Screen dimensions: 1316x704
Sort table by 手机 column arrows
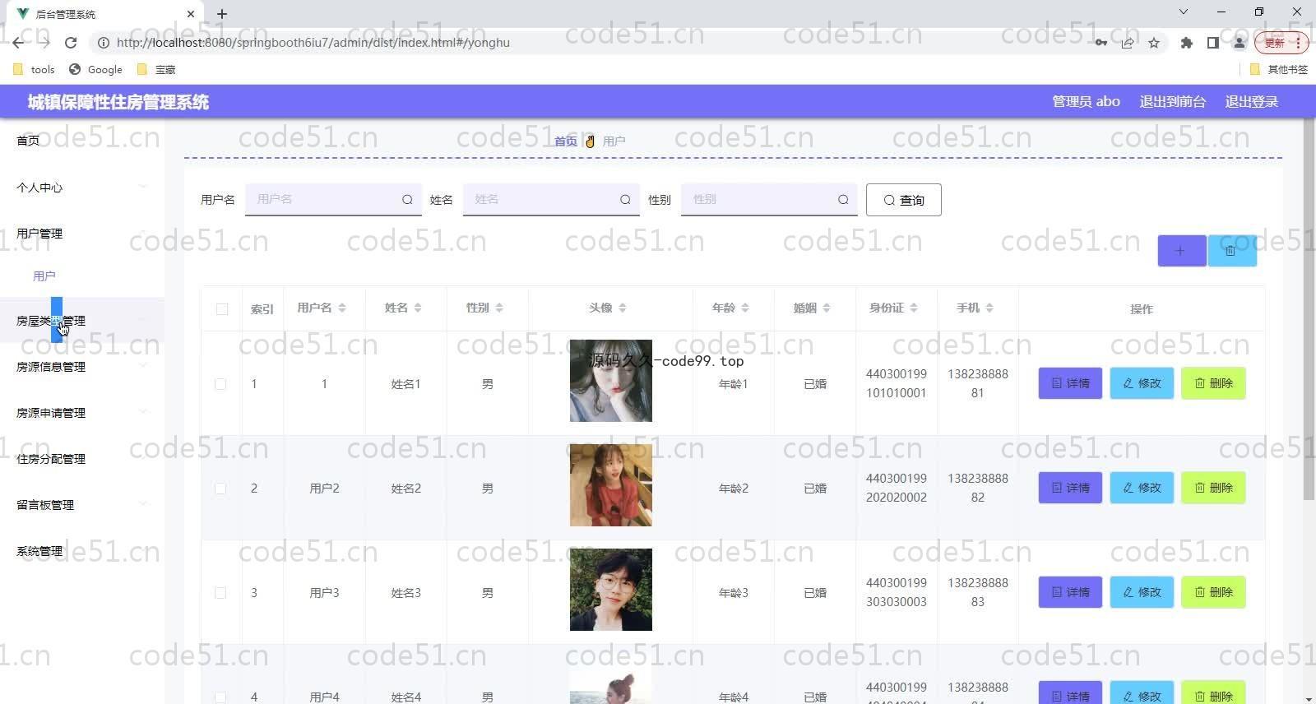click(x=989, y=308)
